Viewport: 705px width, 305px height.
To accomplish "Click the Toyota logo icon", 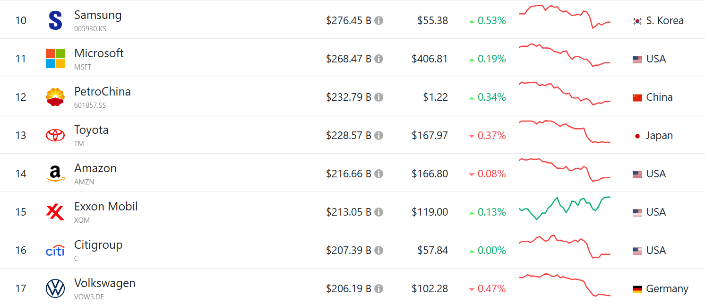I will (x=55, y=135).
